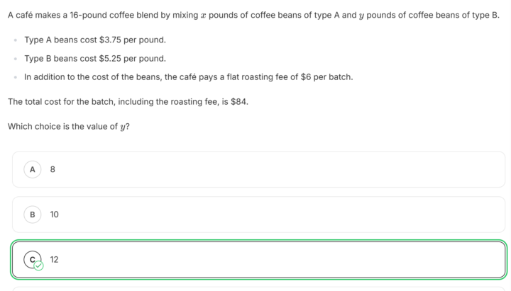Click the number 12 answer text
This screenshot has width=511, height=291.
[55, 260]
